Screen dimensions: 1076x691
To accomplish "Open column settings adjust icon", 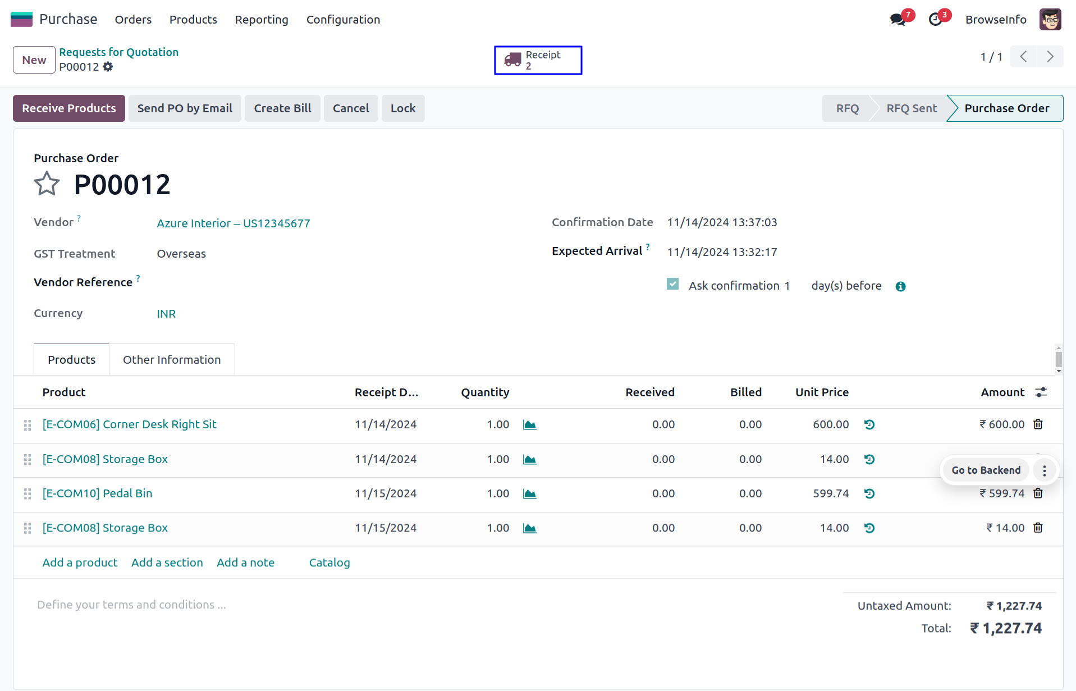I will point(1041,392).
